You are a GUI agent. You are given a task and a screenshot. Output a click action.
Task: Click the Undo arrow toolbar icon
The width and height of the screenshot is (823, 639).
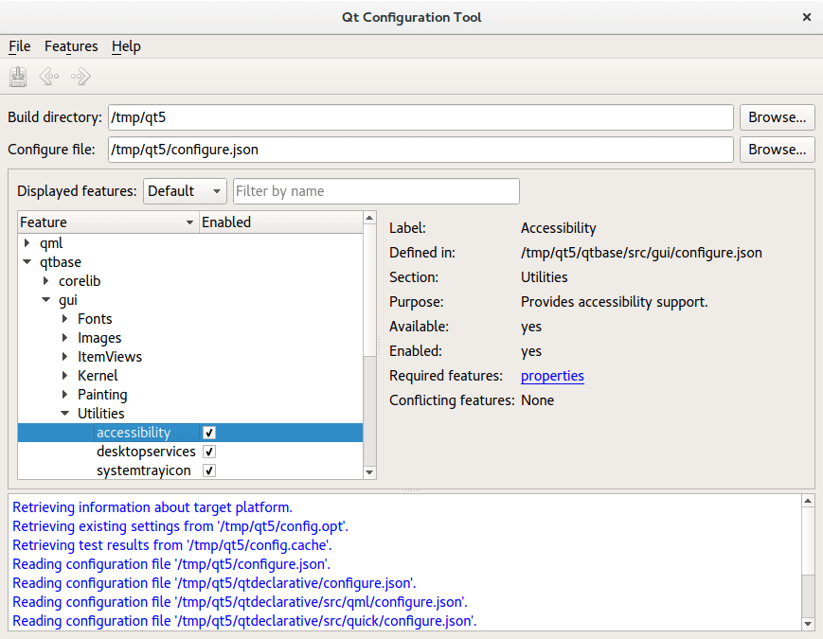coord(49,77)
